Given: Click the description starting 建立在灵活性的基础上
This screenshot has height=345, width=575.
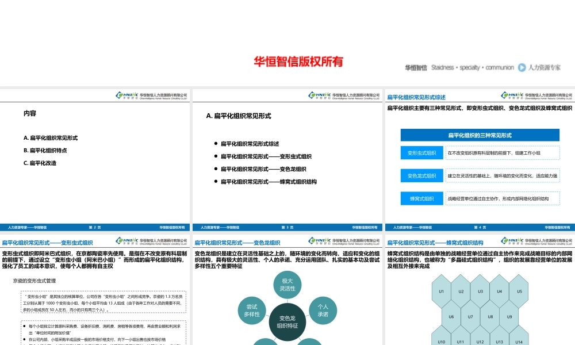Looking at the screenshot, I should pos(503,176).
